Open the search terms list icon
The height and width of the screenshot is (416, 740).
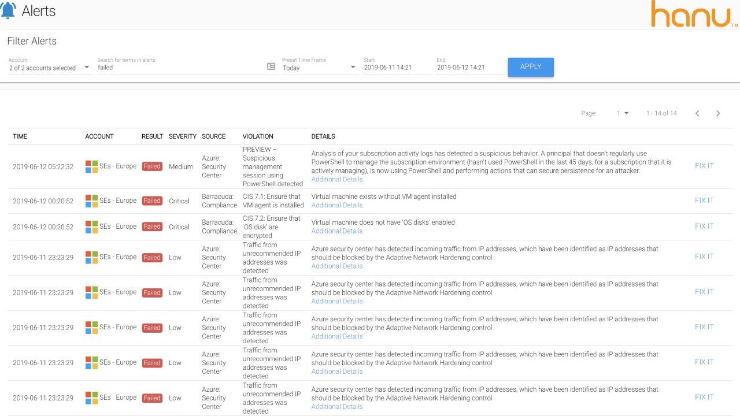point(271,66)
